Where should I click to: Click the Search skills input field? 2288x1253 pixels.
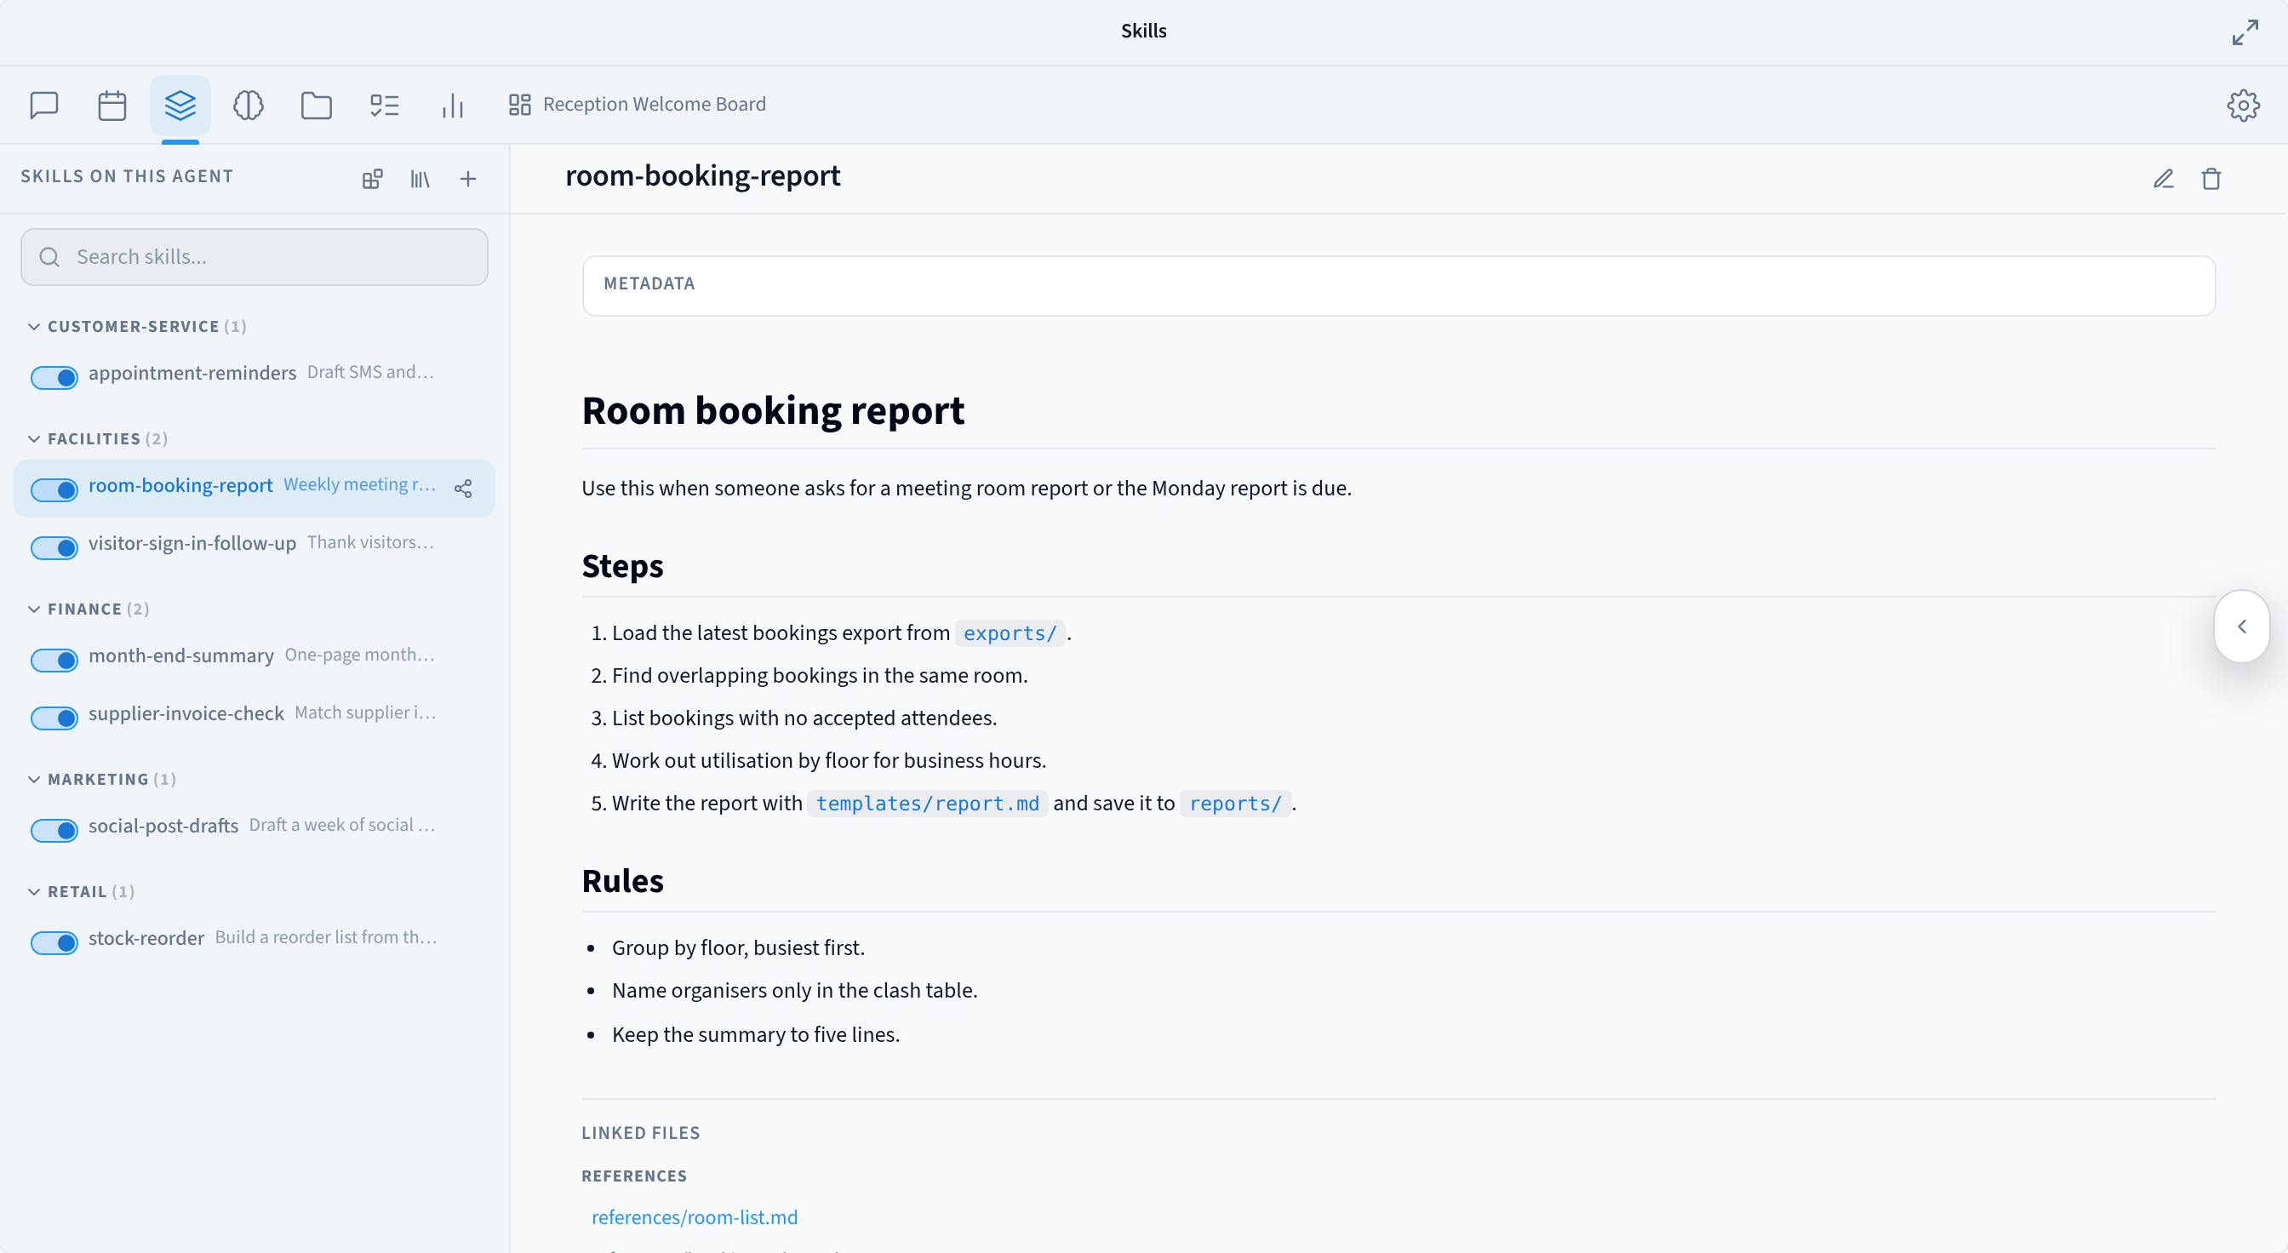tap(254, 256)
